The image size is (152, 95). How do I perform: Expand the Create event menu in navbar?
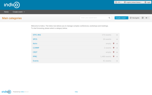pyautogui.click(x=18, y=12)
